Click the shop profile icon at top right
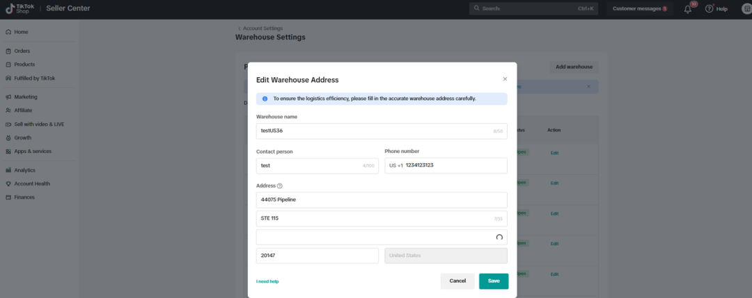The image size is (752, 298). click(x=745, y=9)
